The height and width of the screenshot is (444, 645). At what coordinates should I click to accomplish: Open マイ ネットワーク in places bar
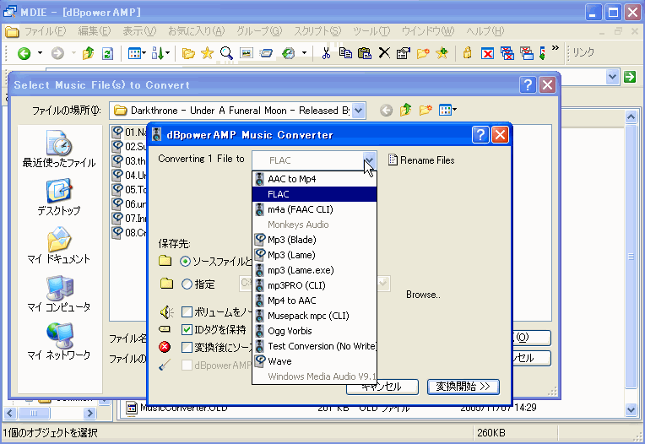pos(59,342)
